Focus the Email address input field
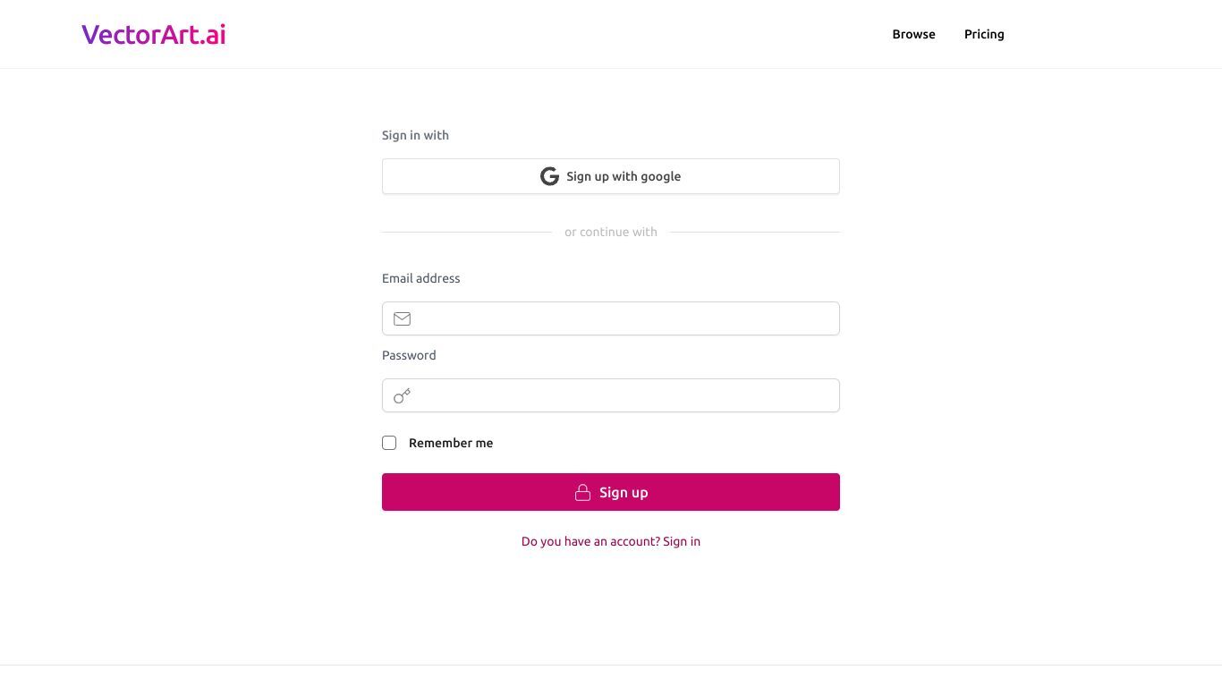Screen dimensions: 1222x687 (611, 318)
